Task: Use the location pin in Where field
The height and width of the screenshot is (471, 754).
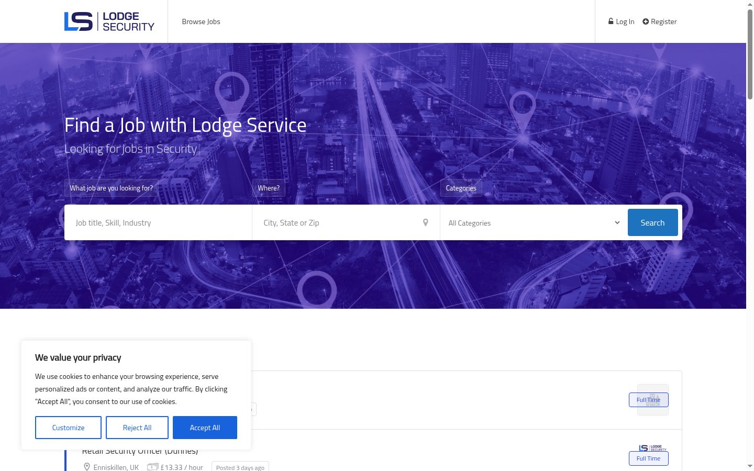Action: click(x=426, y=222)
